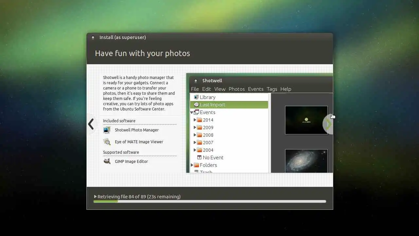
Task: Click the 'Shotwell' window title text
Action: point(212,81)
